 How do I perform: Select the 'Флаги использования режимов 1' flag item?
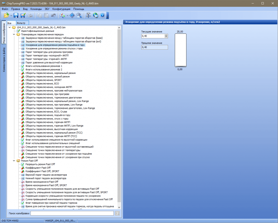tap(44, 66)
